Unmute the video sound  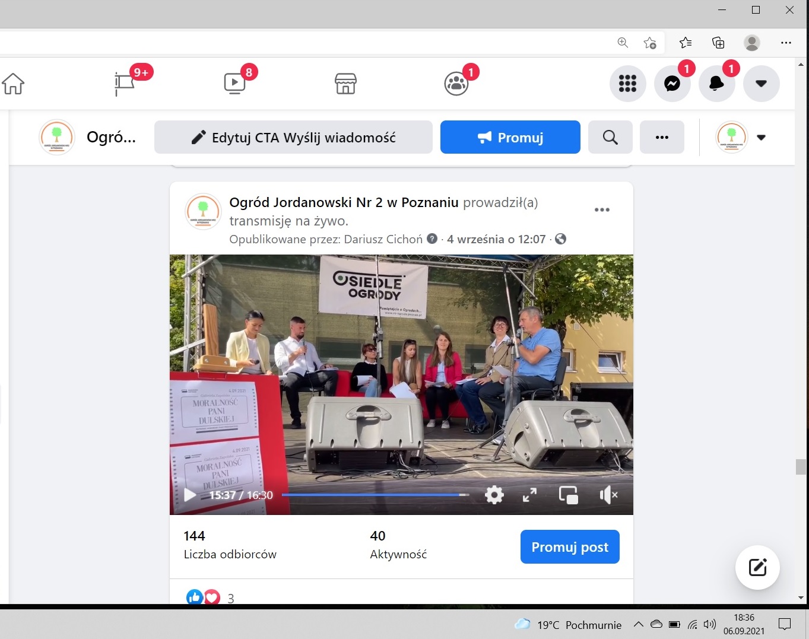[608, 495]
